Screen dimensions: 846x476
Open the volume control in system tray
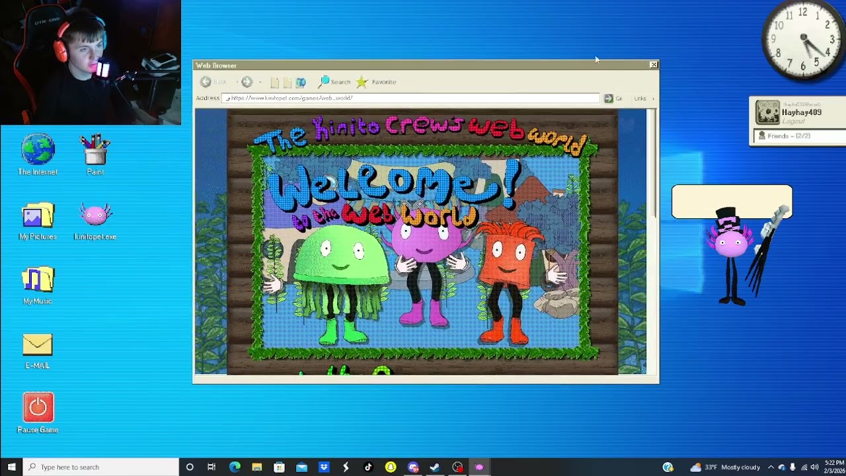pyautogui.click(x=814, y=467)
